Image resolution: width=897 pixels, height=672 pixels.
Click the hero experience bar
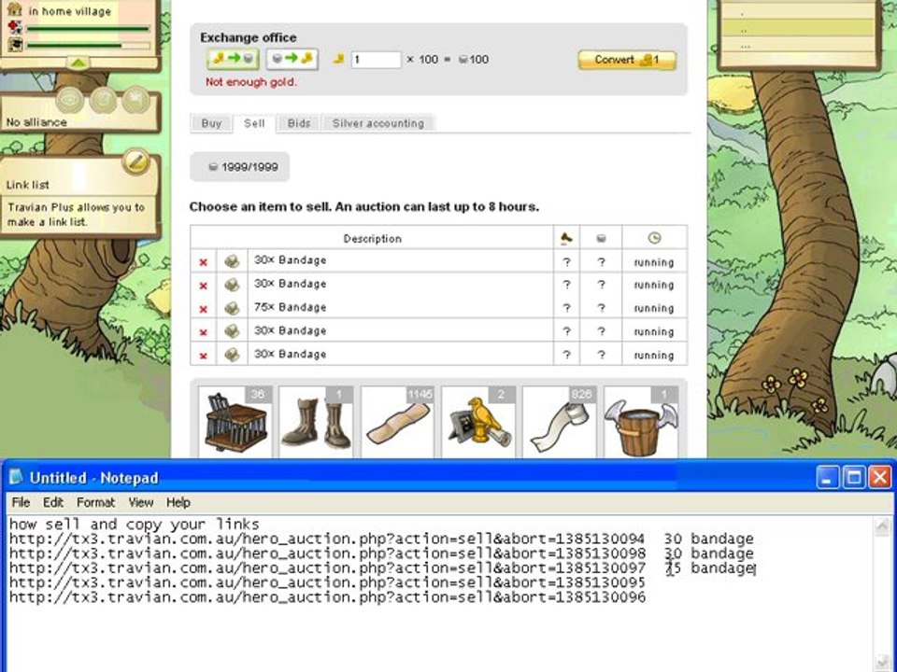tap(88, 45)
